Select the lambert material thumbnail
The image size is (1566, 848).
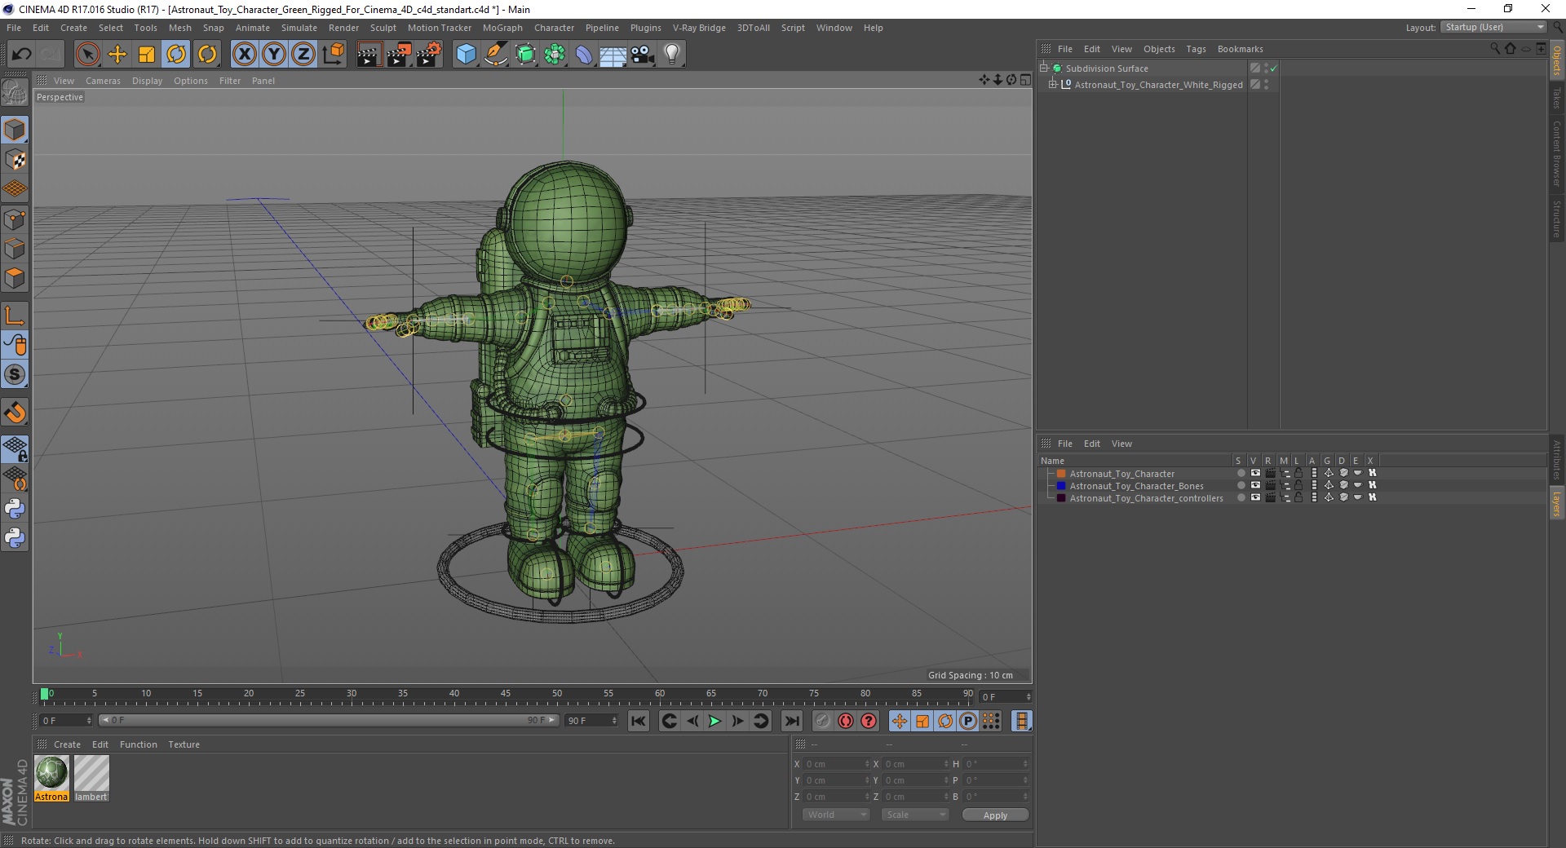click(91, 779)
